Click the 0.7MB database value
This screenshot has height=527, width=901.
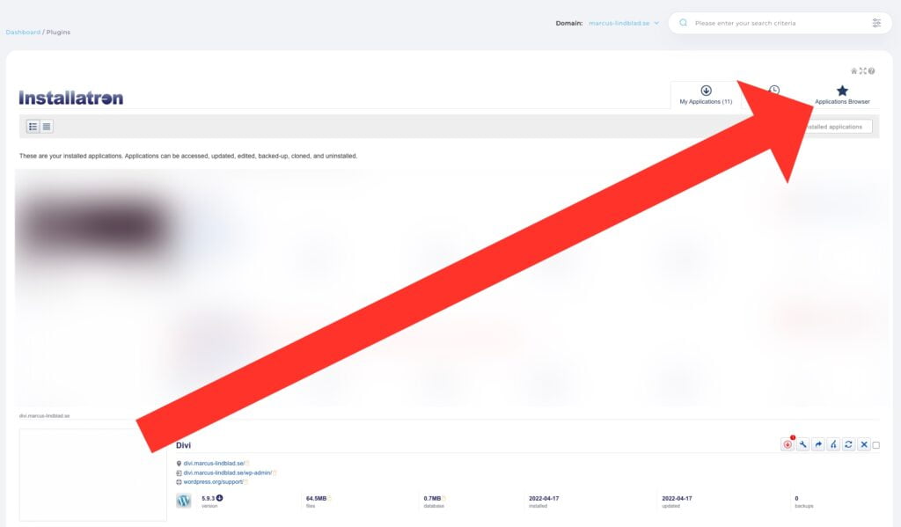pyautogui.click(x=432, y=498)
